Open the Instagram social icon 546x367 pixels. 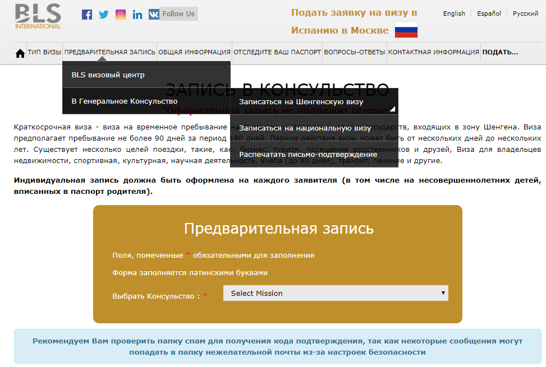121,15
